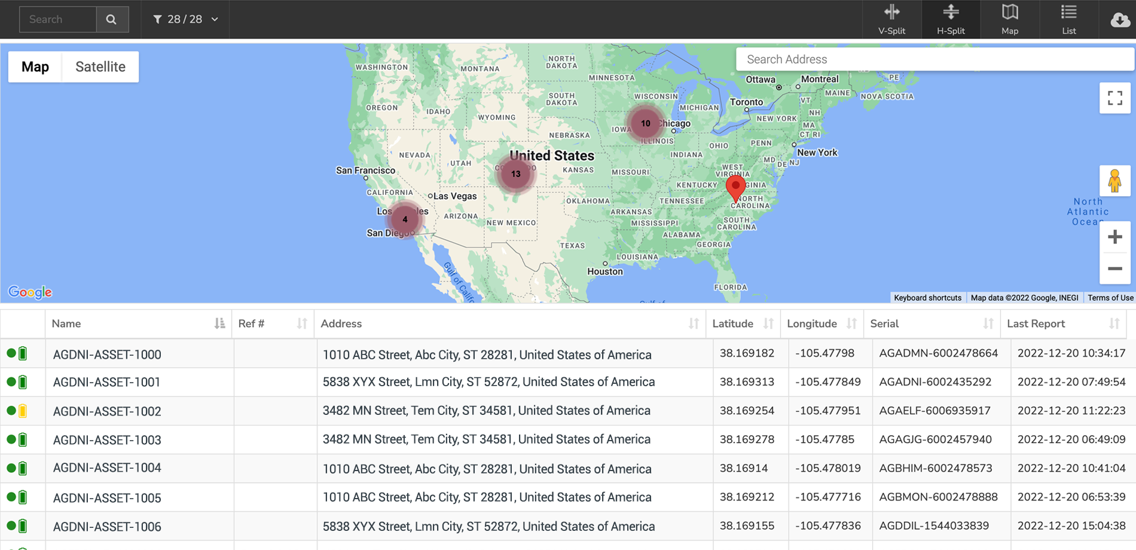The image size is (1136, 550).
Task: Select the AGDNI-ASSET-1002 row
Action: pos(107,411)
